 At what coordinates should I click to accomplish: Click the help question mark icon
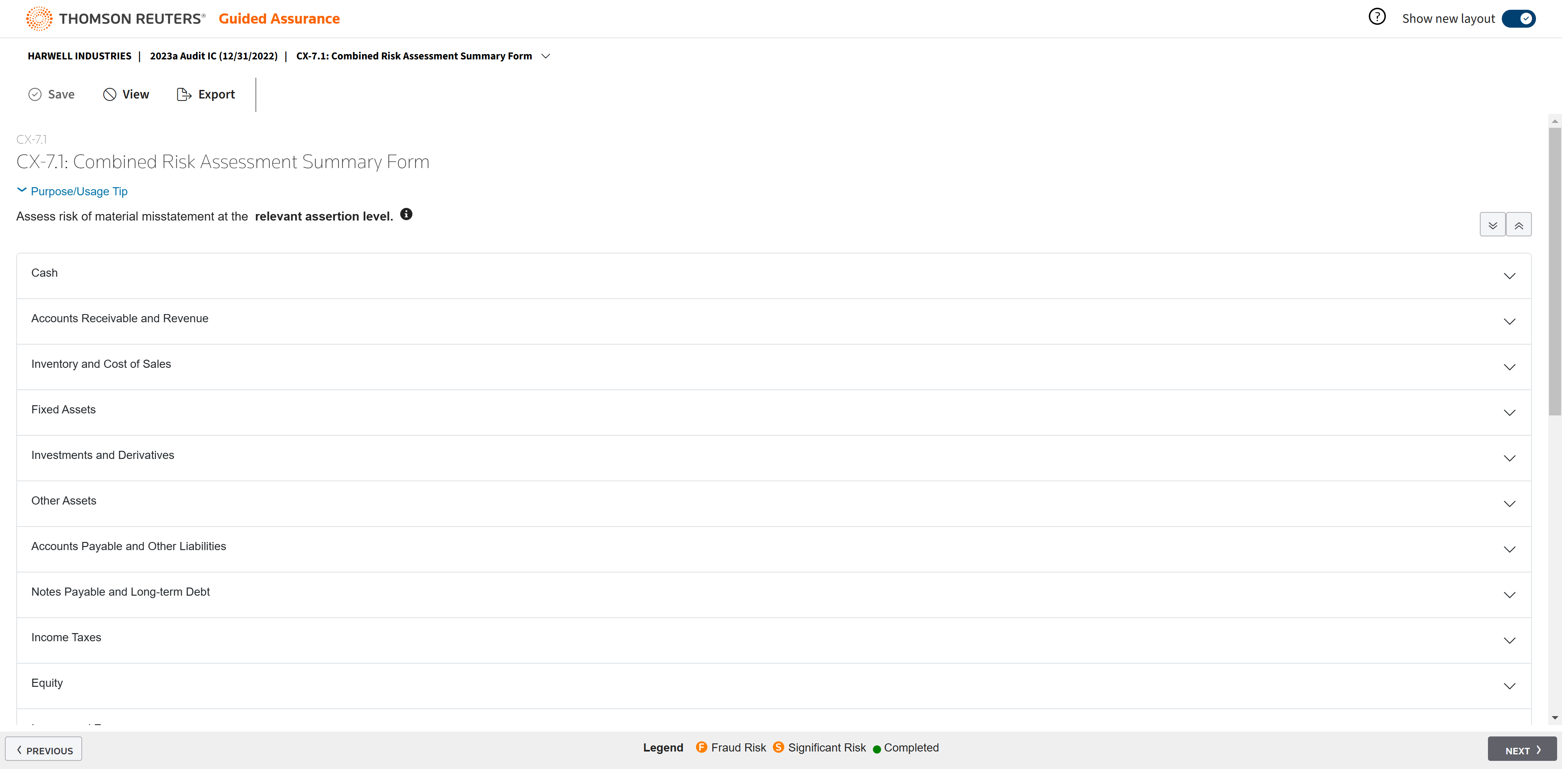pos(1377,17)
